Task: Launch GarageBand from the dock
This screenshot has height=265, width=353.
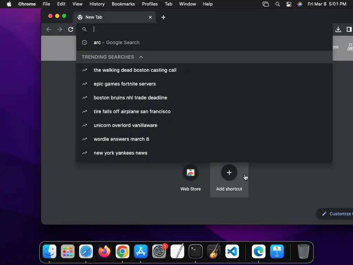Action: (x=214, y=251)
